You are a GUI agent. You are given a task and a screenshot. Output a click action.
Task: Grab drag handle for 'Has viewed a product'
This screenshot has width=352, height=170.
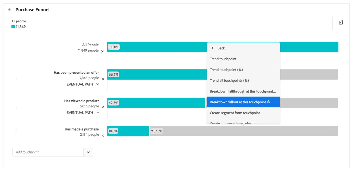tap(17, 108)
